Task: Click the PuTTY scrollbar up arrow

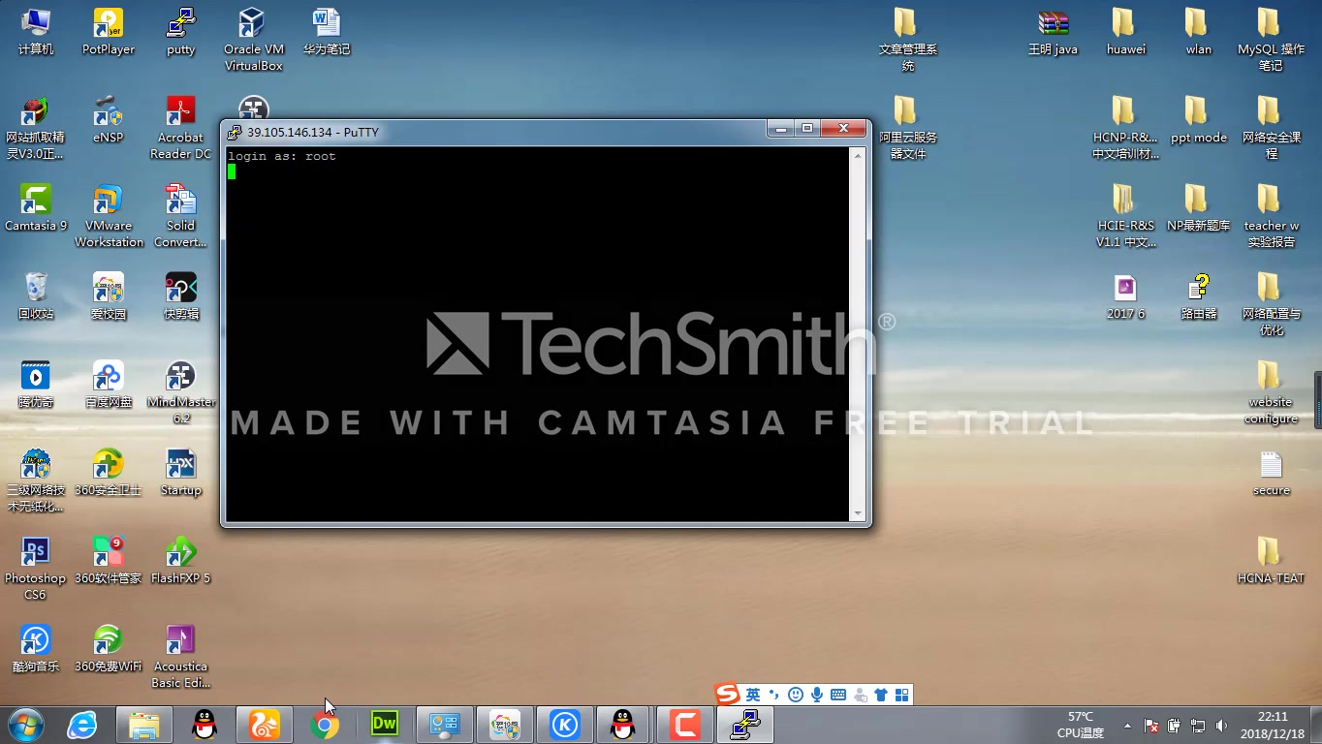Action: (x=858, y=155)
